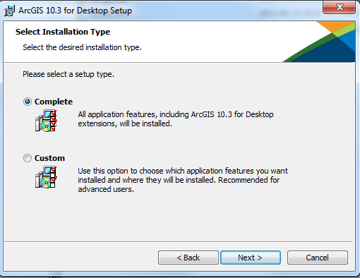Click the 'Recommended for advanced users' sentence
The image size is (360, 278).
pyautogui.click(x=179, y=185)
